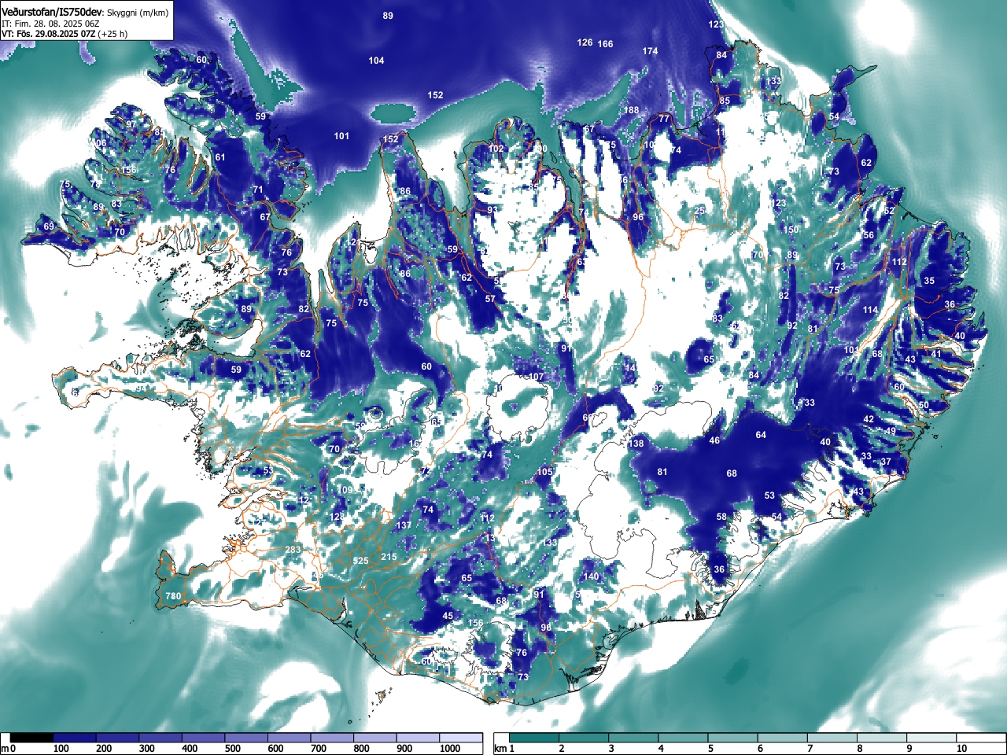This screenshot has height=755, width=1007.
Task: Click the 780 visibility value on map
Action: tap(173, 596)
